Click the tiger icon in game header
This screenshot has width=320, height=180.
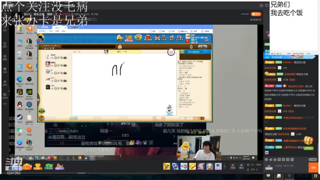pos(129,38)
